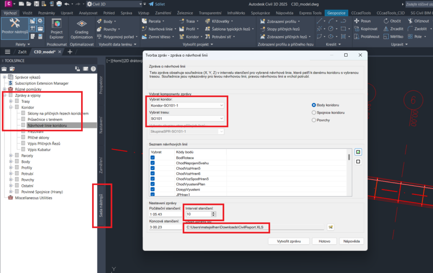Switch to the Prospektor side tab
Screen dimensions: 433x273
(x=101, y=84)
